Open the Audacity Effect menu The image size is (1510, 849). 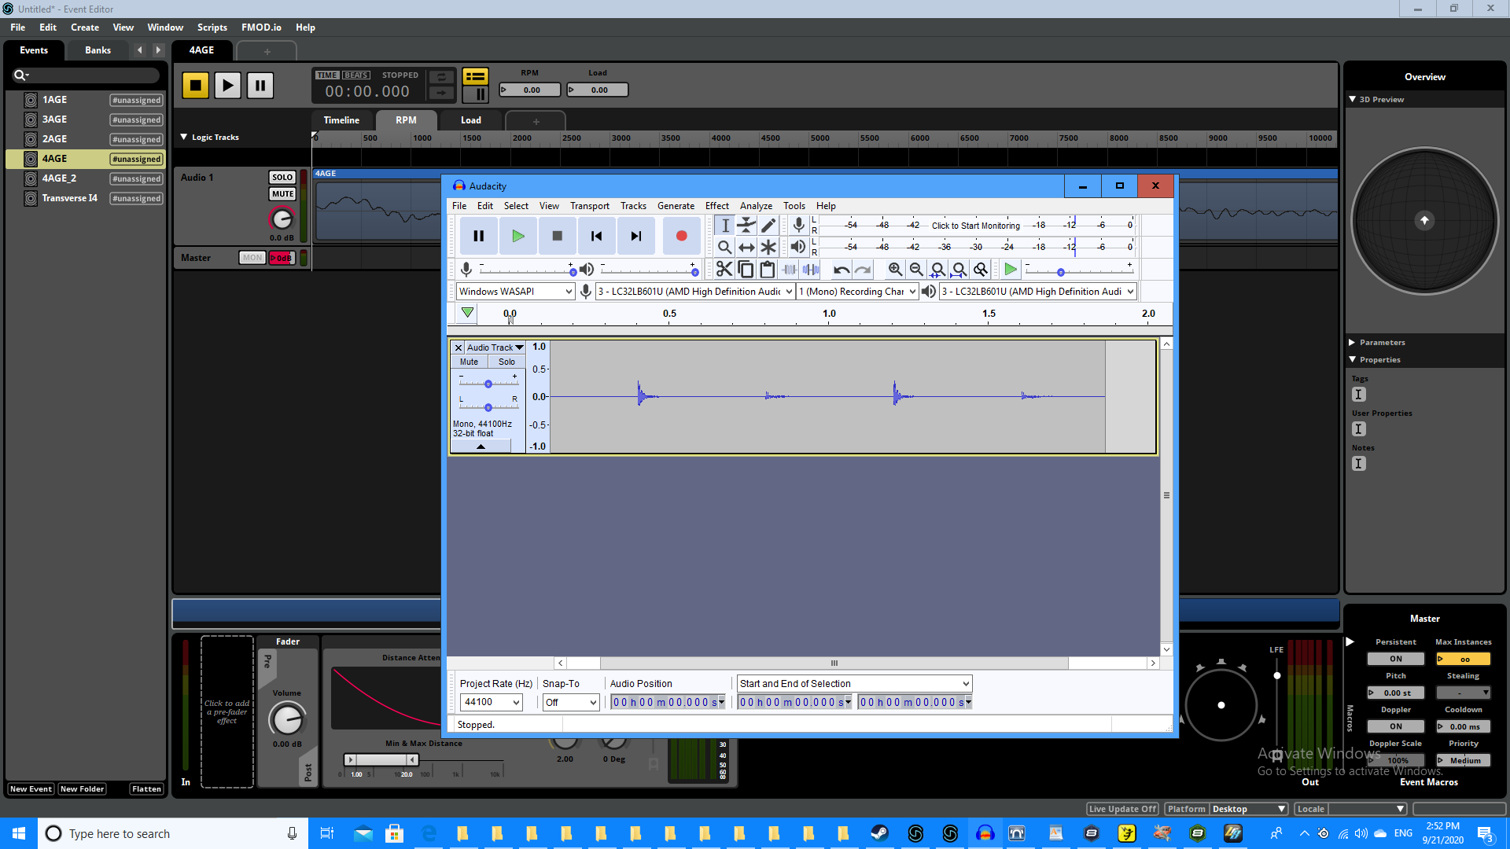click(716, 206)
